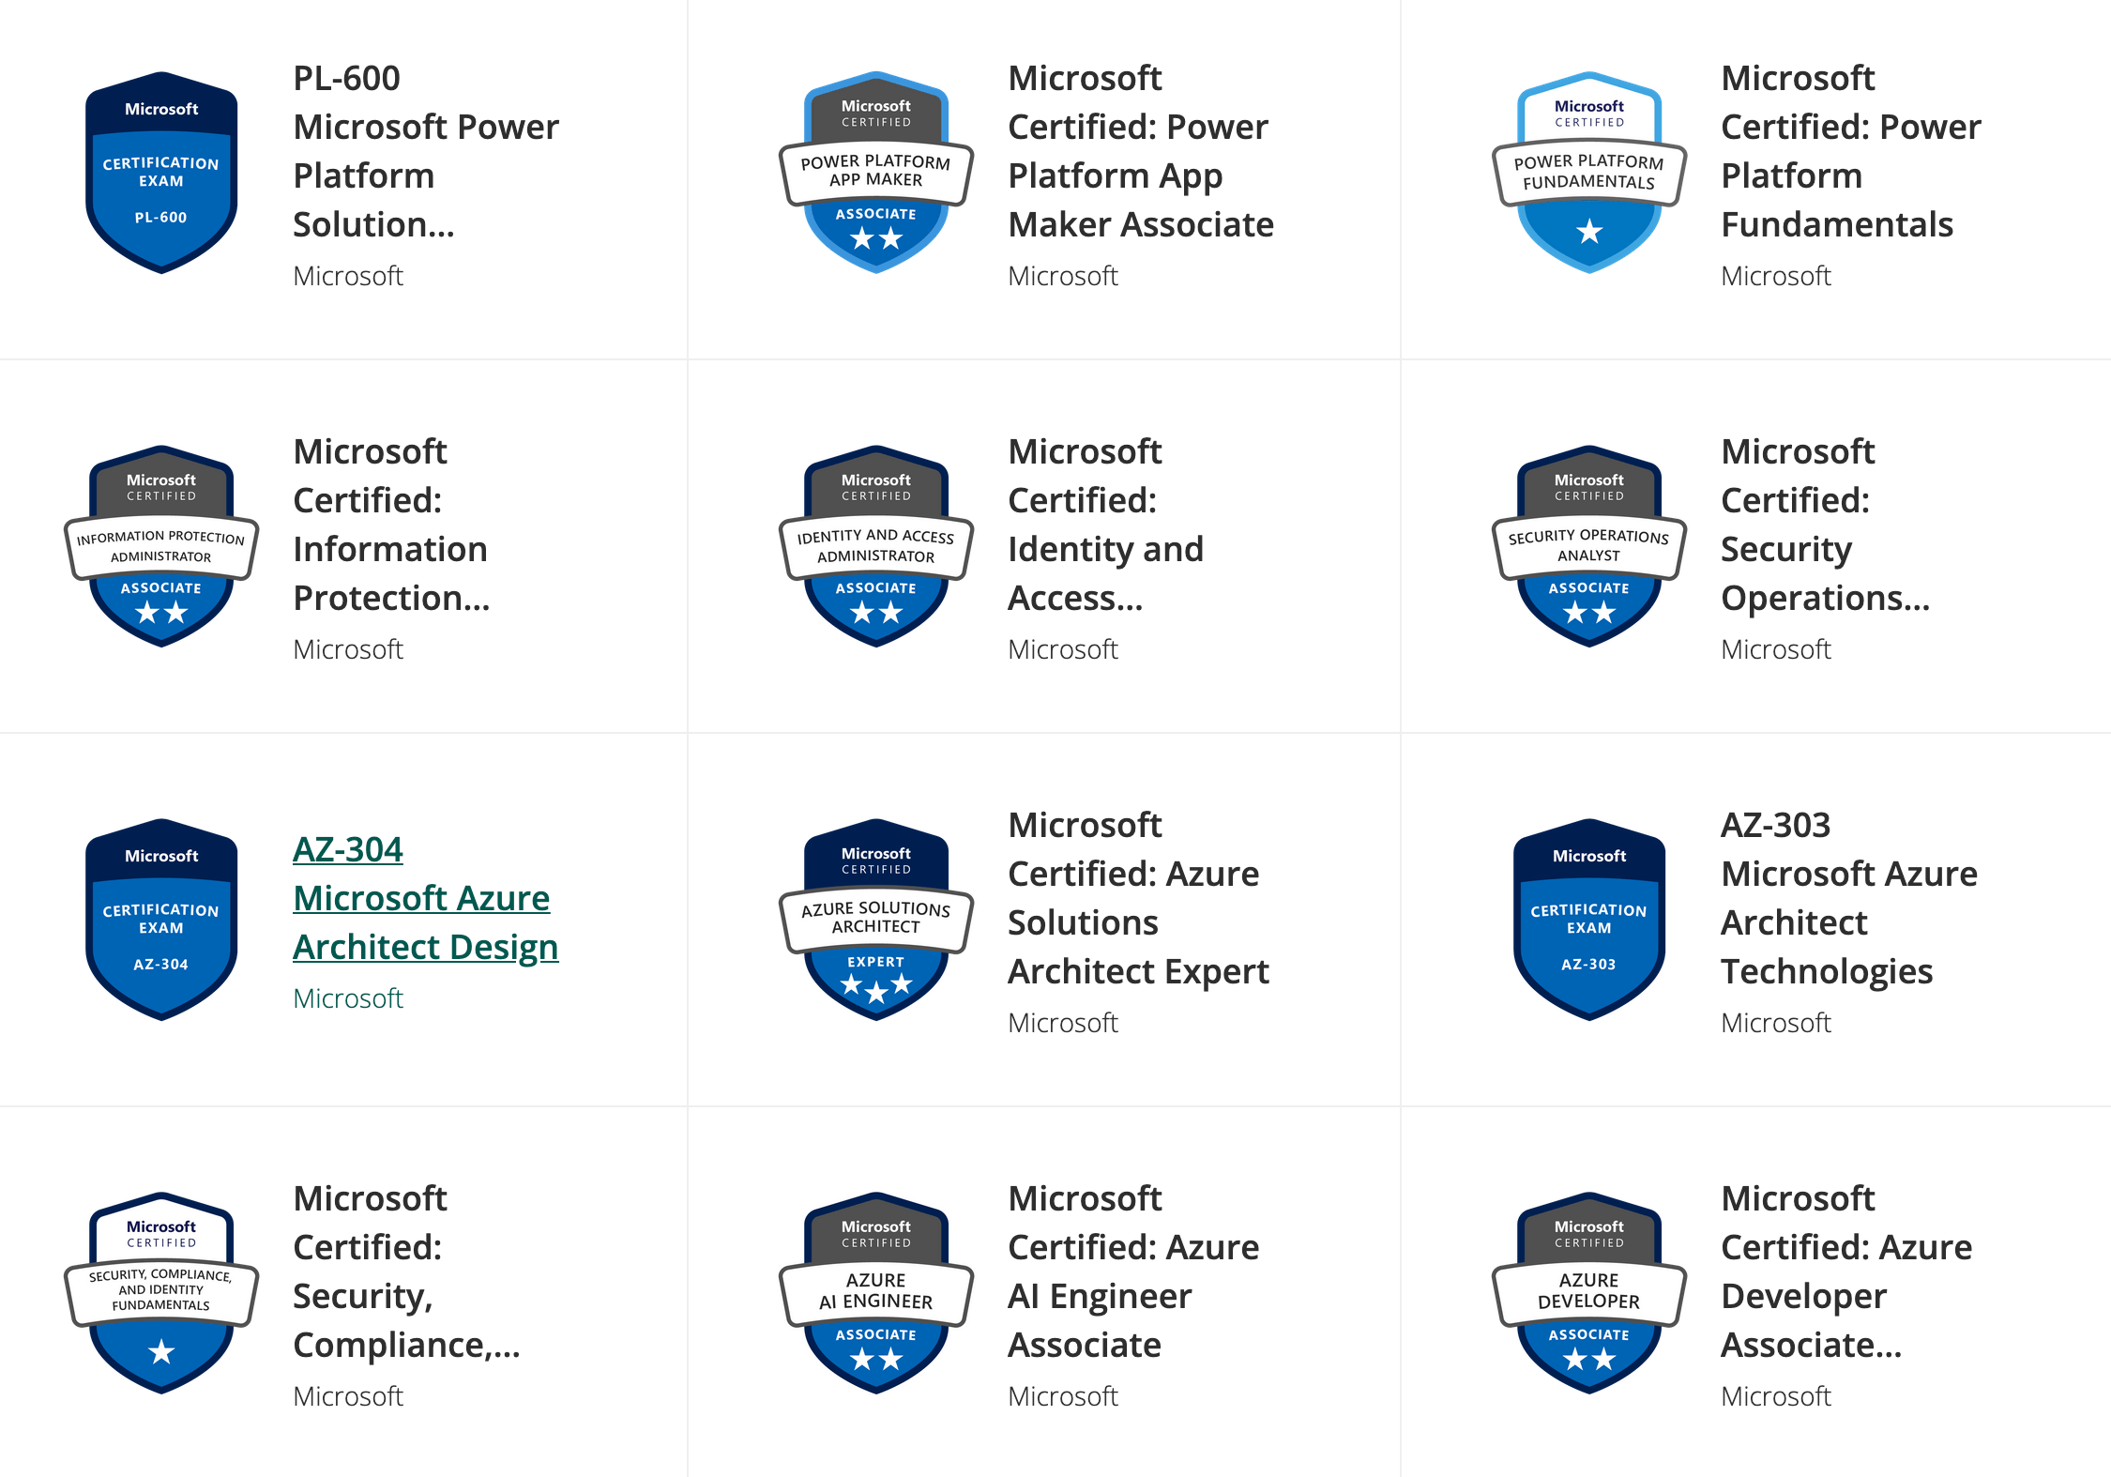Select Microsoft Certified: Identity and Access title

(x=1105, y=525)
